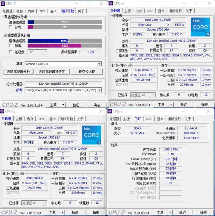This screenshot has width=215, height=216.
Task: Click CPU-Z title icon of the 0.836 V window
Action: pos(3,111)
